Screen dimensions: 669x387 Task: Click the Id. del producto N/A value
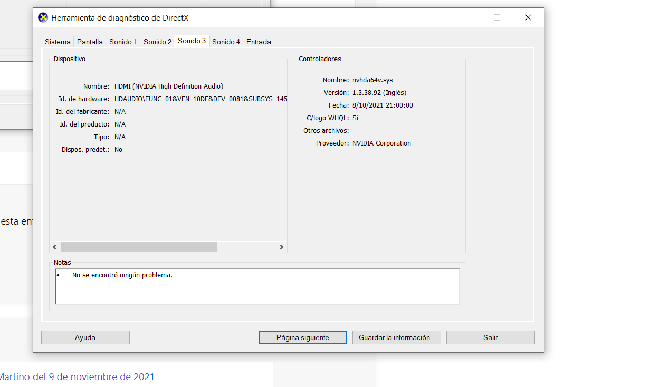click(x=120, y=124)
